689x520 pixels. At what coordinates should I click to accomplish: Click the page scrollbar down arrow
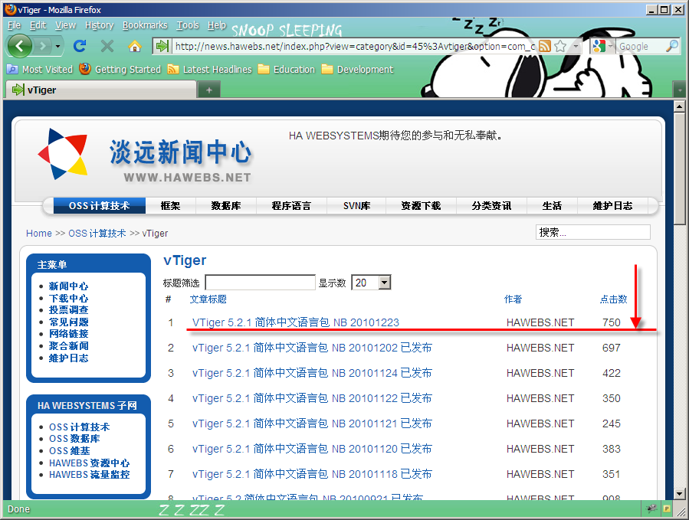point(679,494)
